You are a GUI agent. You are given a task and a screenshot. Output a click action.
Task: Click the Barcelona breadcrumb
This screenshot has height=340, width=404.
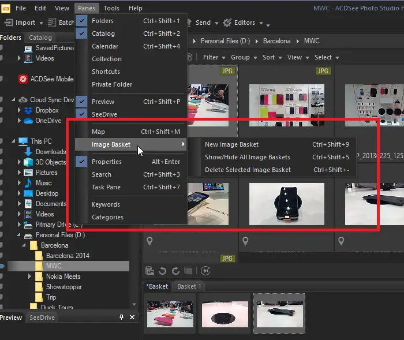pyautogui.click(x=276, y=41)
